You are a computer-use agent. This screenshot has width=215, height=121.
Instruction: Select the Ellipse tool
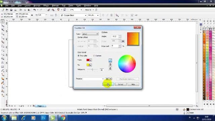click(2, 50)
